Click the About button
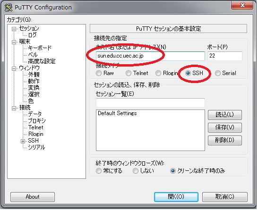Viewport: 258px width, 210px height. (33, 197)
